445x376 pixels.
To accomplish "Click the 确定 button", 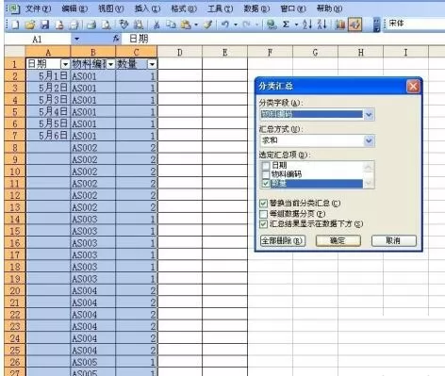I will (338, 241).
